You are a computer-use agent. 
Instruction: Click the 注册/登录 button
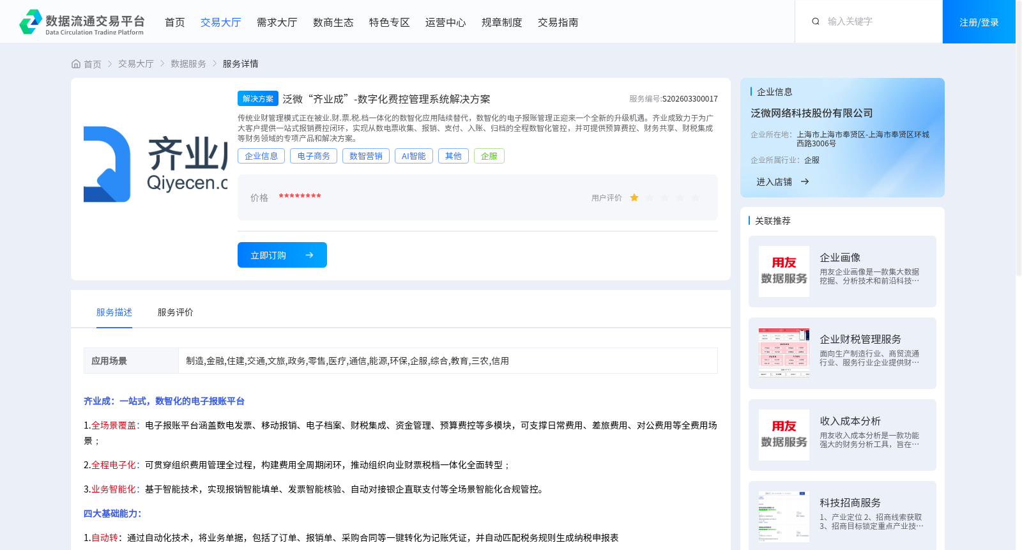[979, 22]
